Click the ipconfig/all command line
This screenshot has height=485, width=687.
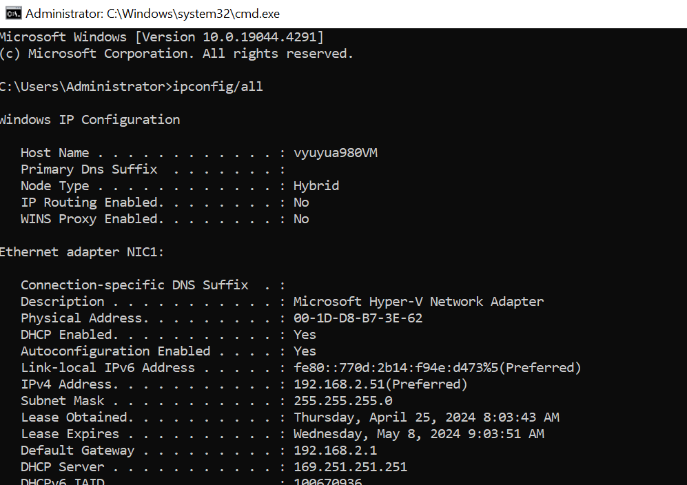click(131, 87)
